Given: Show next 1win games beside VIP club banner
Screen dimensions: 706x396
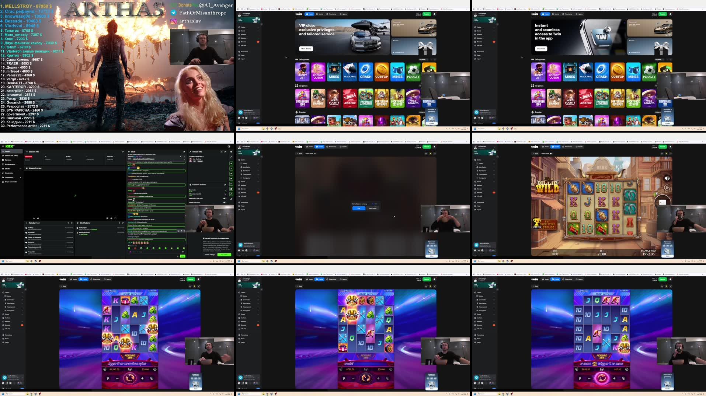Looking at the screenshot, I should 435,59.
